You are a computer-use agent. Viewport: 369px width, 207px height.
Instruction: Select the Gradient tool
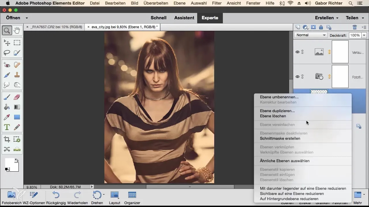[x=17, y=107]
